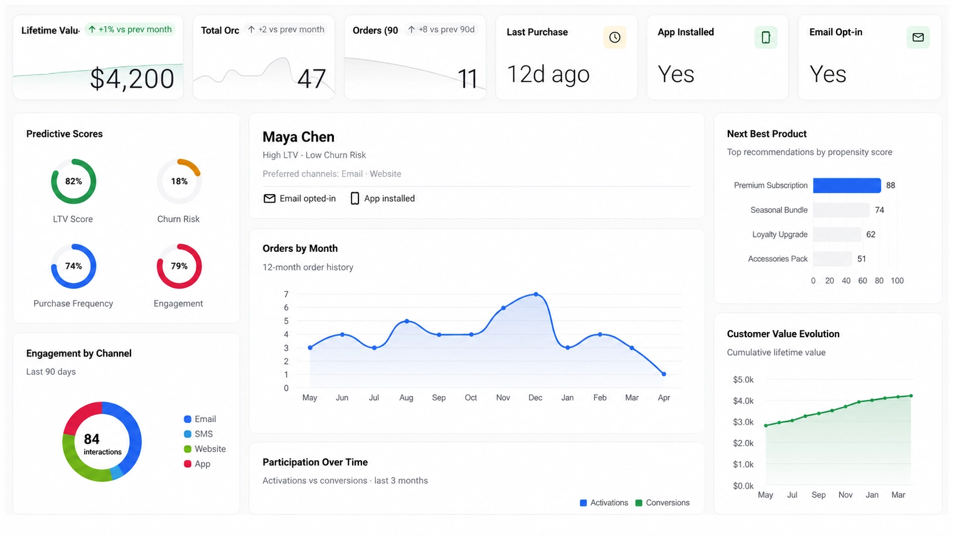Toggle the Email legend color dot
The height and width of the screenshot is (536, 953).
click(188, 419)
